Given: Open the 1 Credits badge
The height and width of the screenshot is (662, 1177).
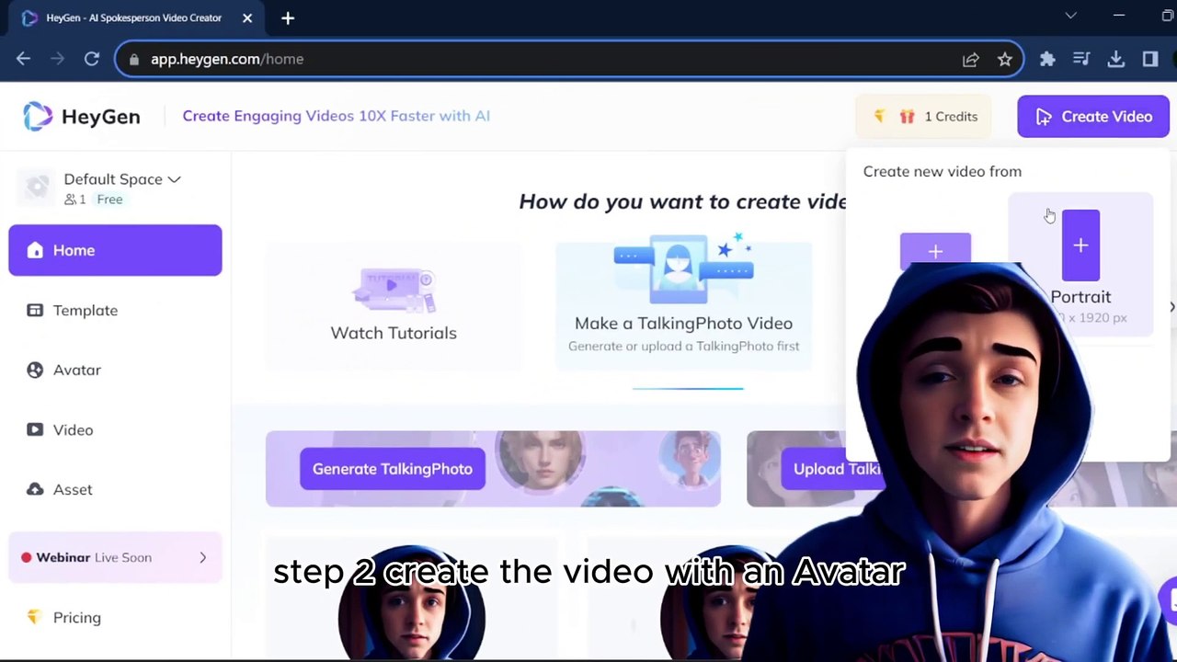Looking at the screenshot, I should (923, 117).
